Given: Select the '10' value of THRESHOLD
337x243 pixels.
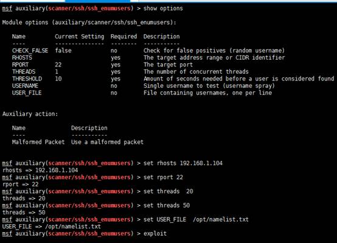Looking at the screenshot, I should click(x=58, y=79).
